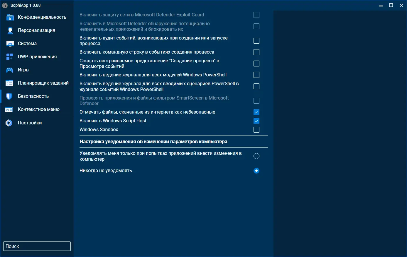407x257 pixels.
Task: Open the Конфиденциальность section
Action: tap(42, 17)
